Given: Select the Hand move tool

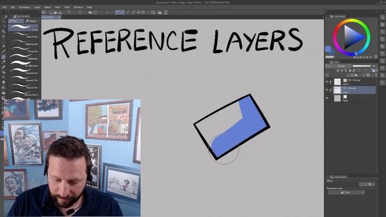Looking at the screenshot, I should 3,27.
